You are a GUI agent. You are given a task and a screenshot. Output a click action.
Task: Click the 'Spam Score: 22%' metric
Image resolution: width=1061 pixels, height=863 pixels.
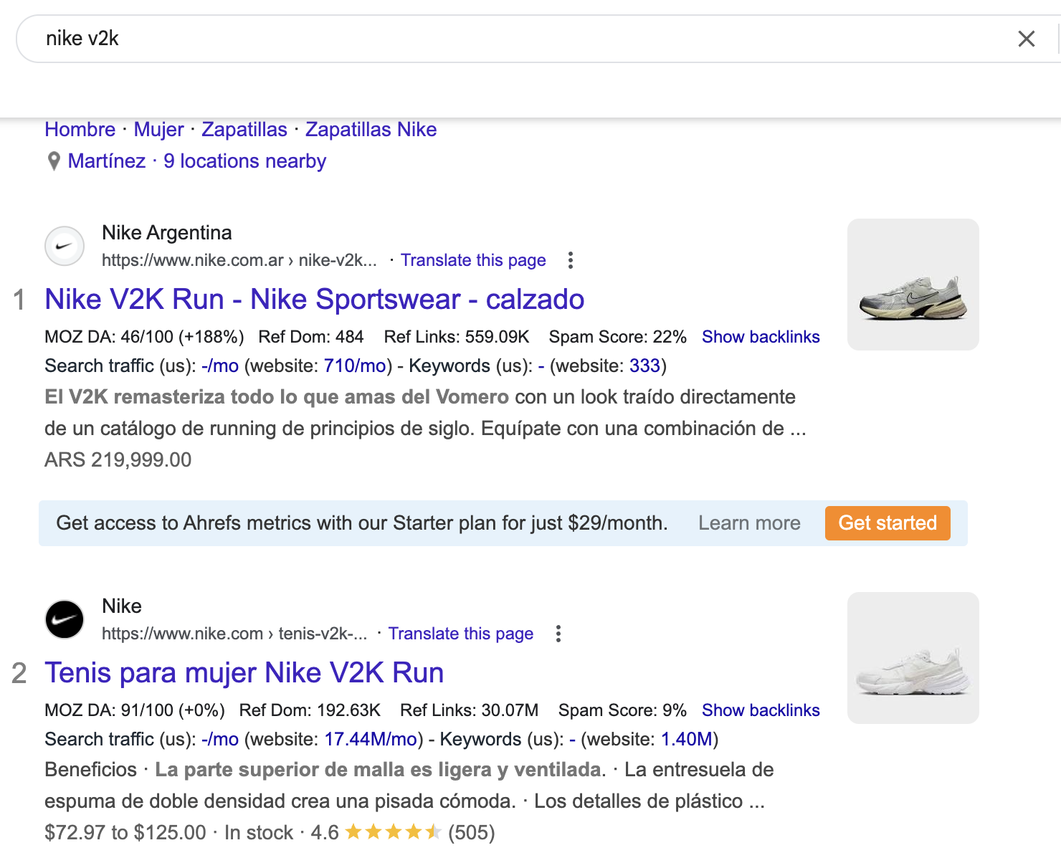(617, 337)
